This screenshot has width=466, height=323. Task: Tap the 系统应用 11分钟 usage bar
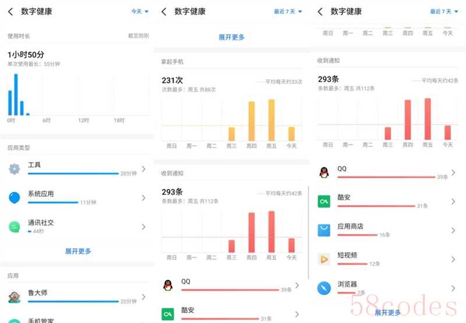(x=53, y=202)
